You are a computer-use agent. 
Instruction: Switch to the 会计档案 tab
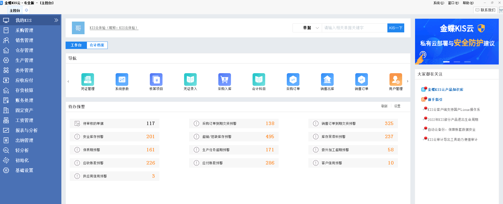[x=97, y=45]
